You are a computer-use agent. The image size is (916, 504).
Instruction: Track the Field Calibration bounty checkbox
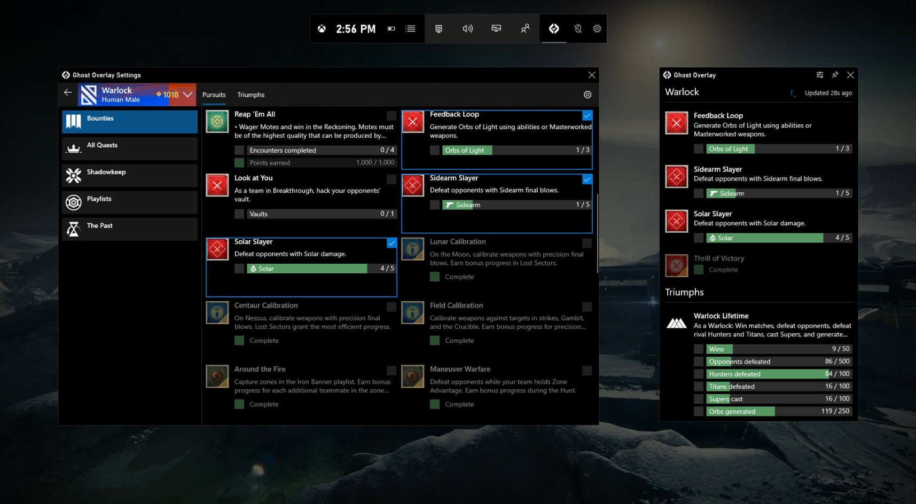(587, 306)
